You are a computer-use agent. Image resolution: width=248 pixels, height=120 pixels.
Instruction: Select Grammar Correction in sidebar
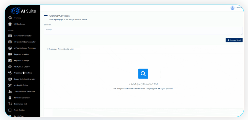[23, 73]
